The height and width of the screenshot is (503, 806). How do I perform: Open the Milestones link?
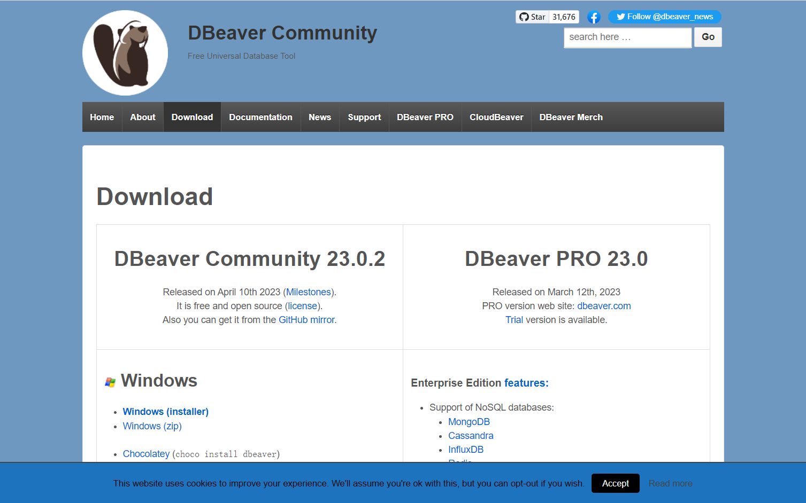309,292
